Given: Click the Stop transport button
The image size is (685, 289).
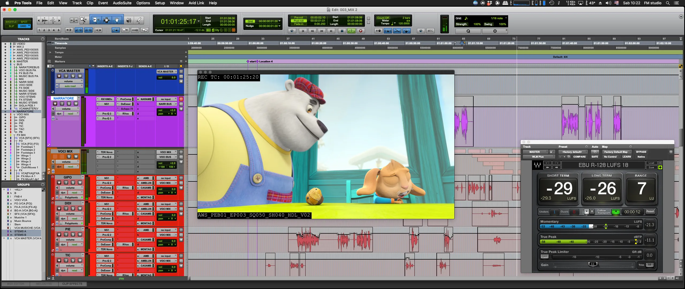Looking at the screenshot, I should pyautogui.click(x=342, y=31).
